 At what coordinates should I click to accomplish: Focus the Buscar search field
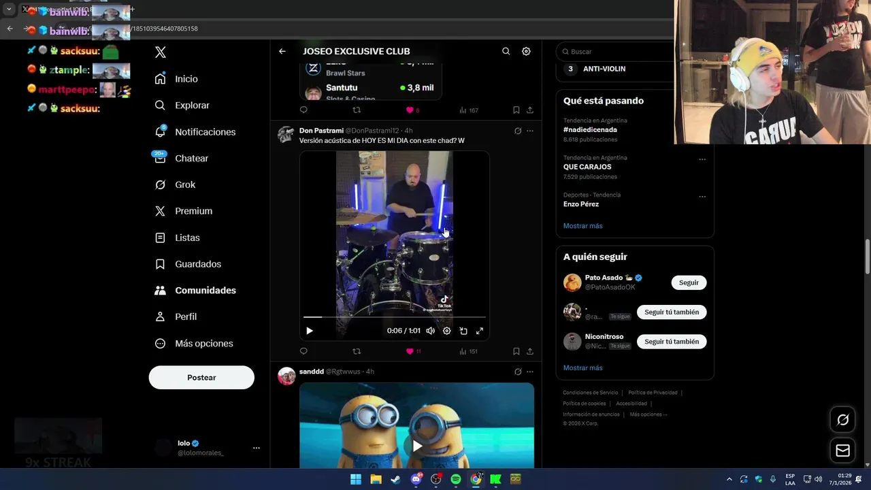coord(616,52)
